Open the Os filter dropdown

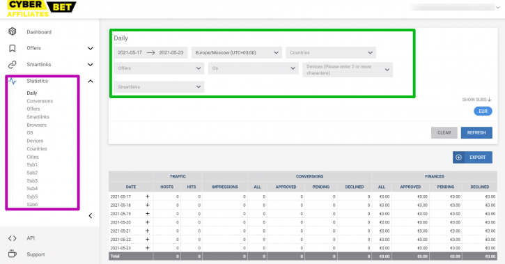[253, 68]
